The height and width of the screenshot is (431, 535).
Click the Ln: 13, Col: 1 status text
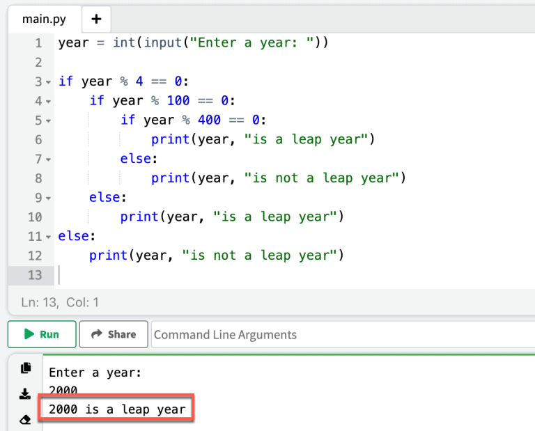(x=60, y=302)
